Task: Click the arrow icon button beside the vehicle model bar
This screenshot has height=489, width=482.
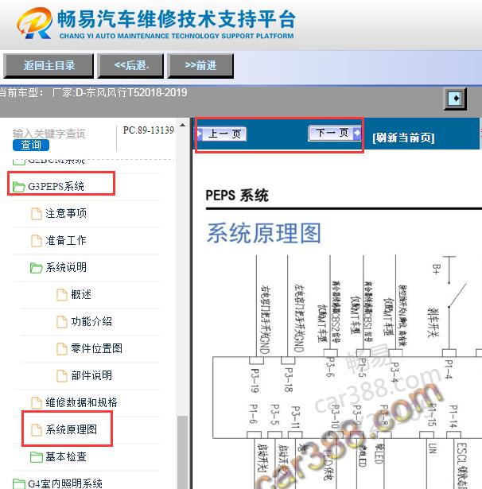Action: [455, 99]
